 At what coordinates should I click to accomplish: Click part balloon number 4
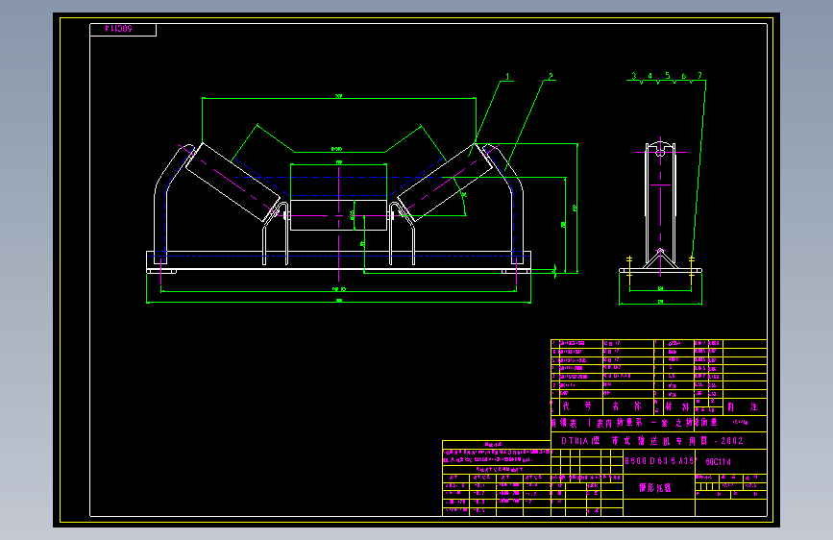[x=649, y=76]
